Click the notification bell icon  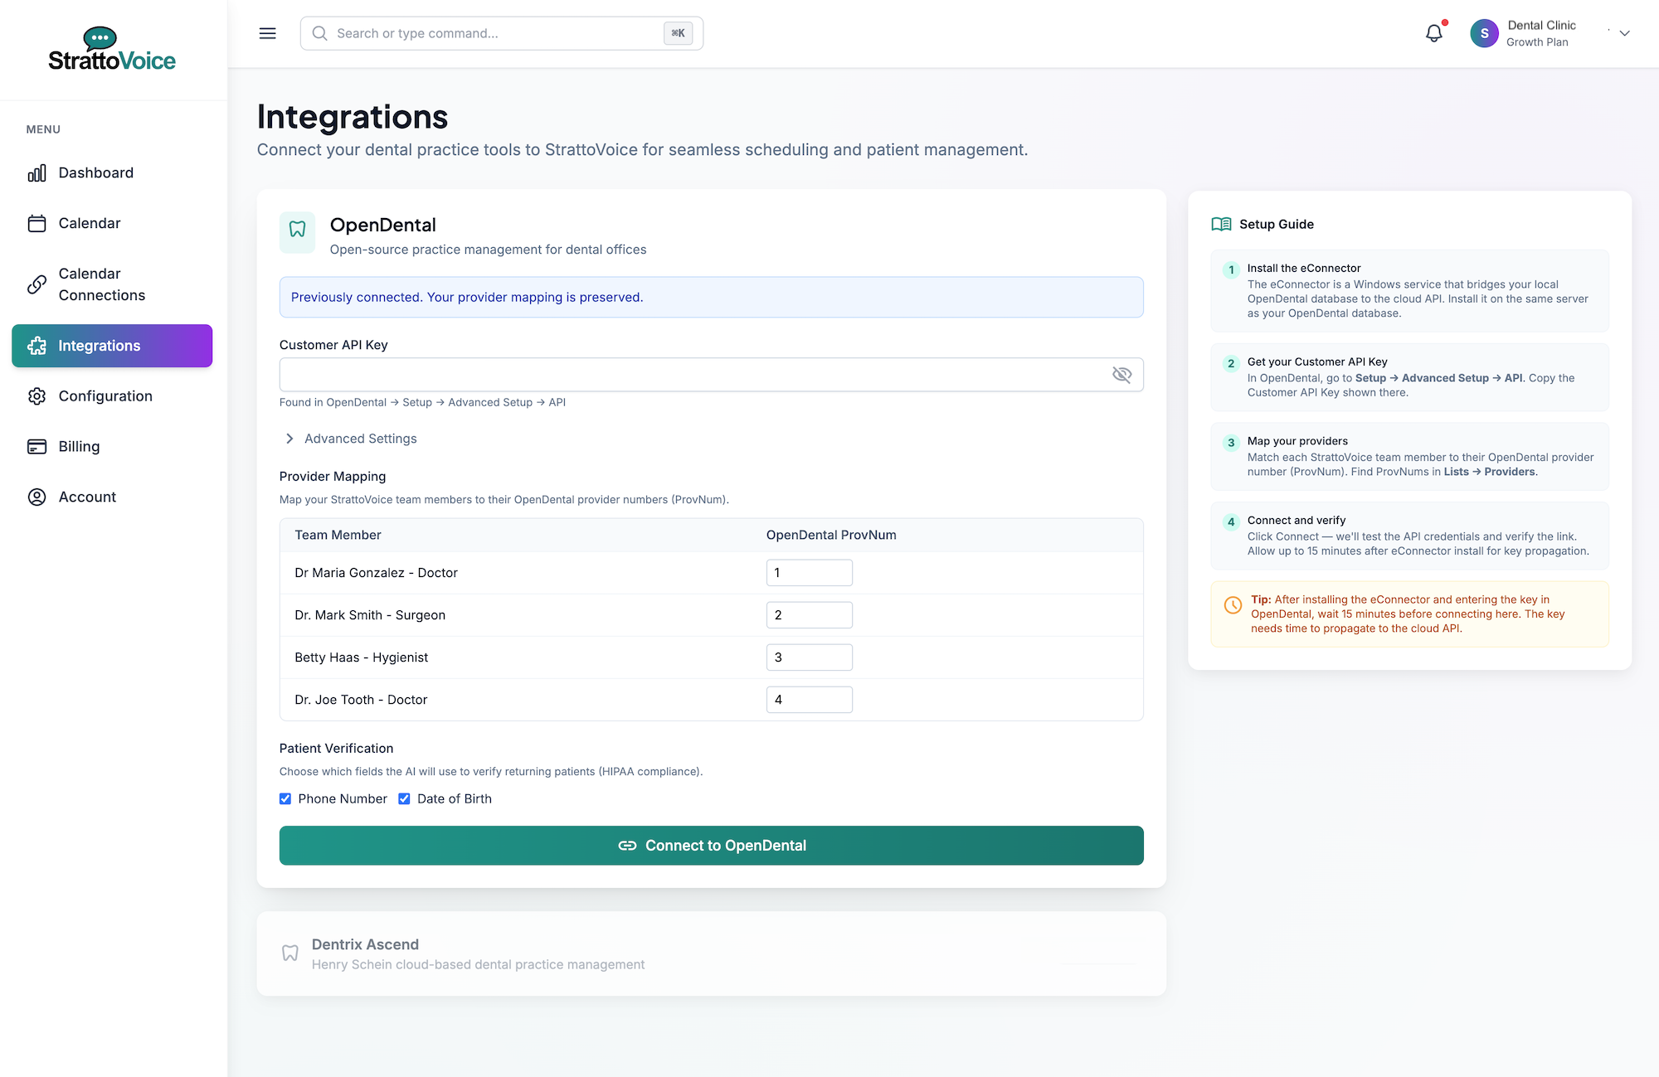click(1434, 33)
